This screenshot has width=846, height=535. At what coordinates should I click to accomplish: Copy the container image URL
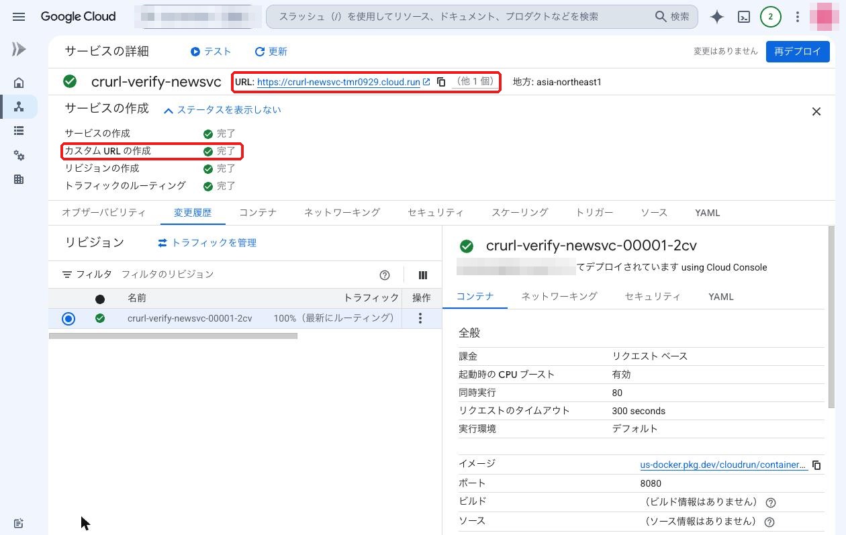(x=816, y=465)
